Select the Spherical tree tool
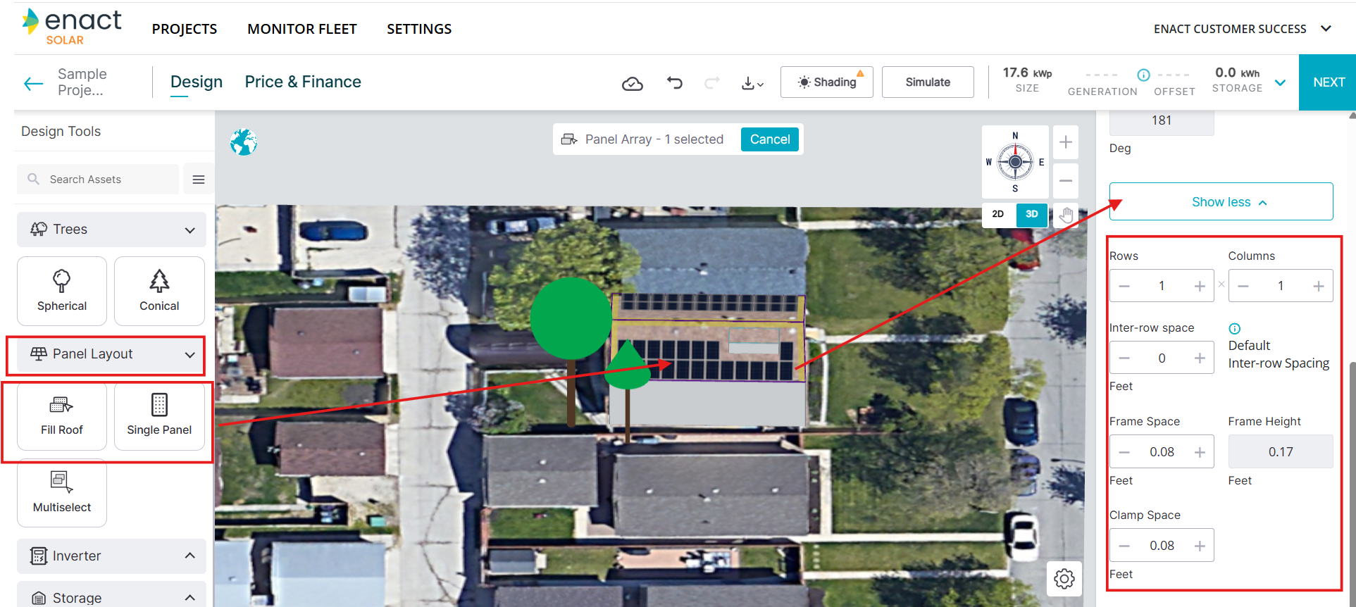The image size is (1356, 607). pyautogui.click(x=62, y=290)
